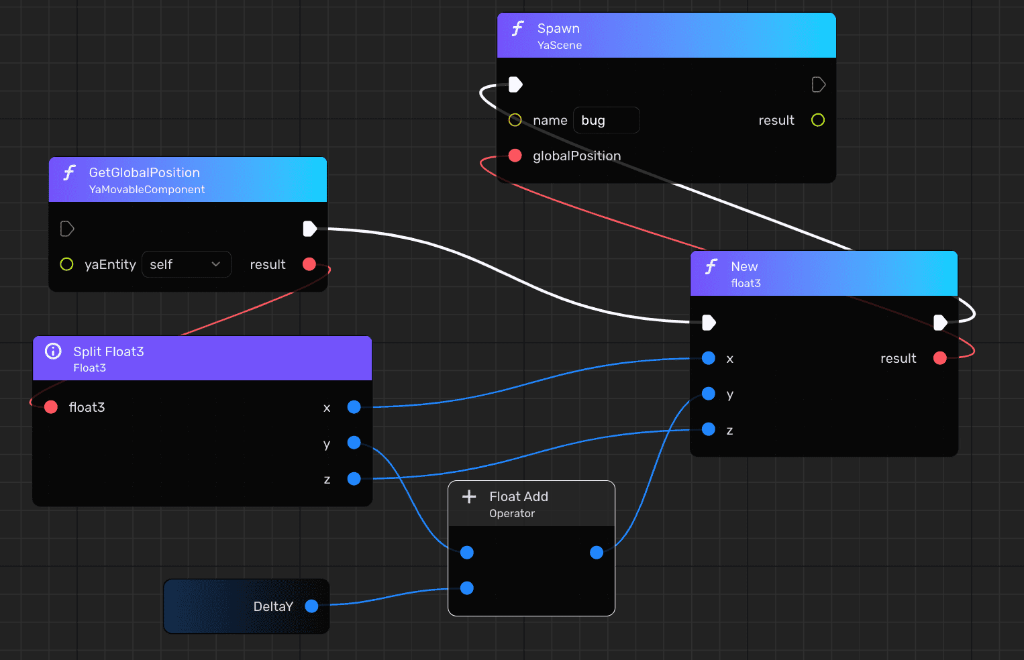
Task: Open the yaEntity self dropdown
Action: point(186,264)
